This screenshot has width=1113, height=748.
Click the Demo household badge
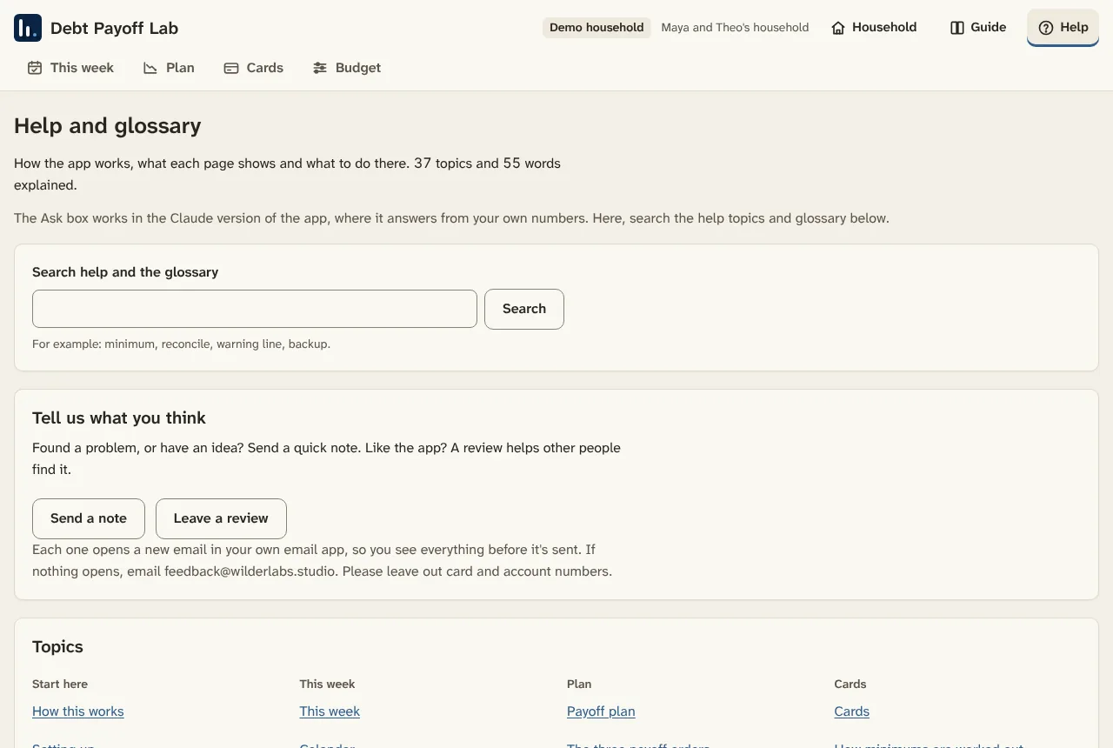[x=596, y=28]
